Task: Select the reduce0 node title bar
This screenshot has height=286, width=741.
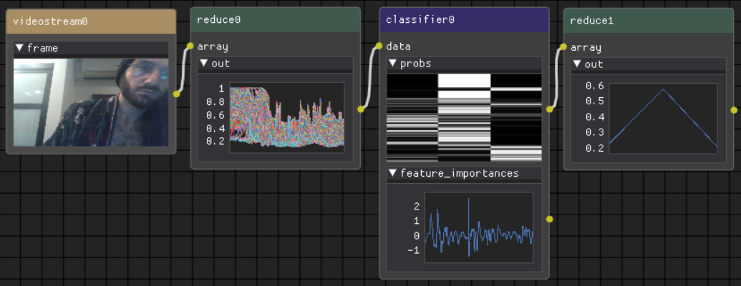Action: (275, 19)
